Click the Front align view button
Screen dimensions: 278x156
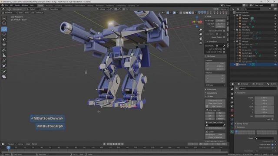tap(210, 113)
